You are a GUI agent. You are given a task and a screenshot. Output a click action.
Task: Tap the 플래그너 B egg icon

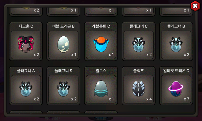[176, 44]
